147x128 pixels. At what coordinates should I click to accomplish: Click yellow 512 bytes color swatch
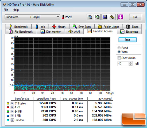[8, 103]
